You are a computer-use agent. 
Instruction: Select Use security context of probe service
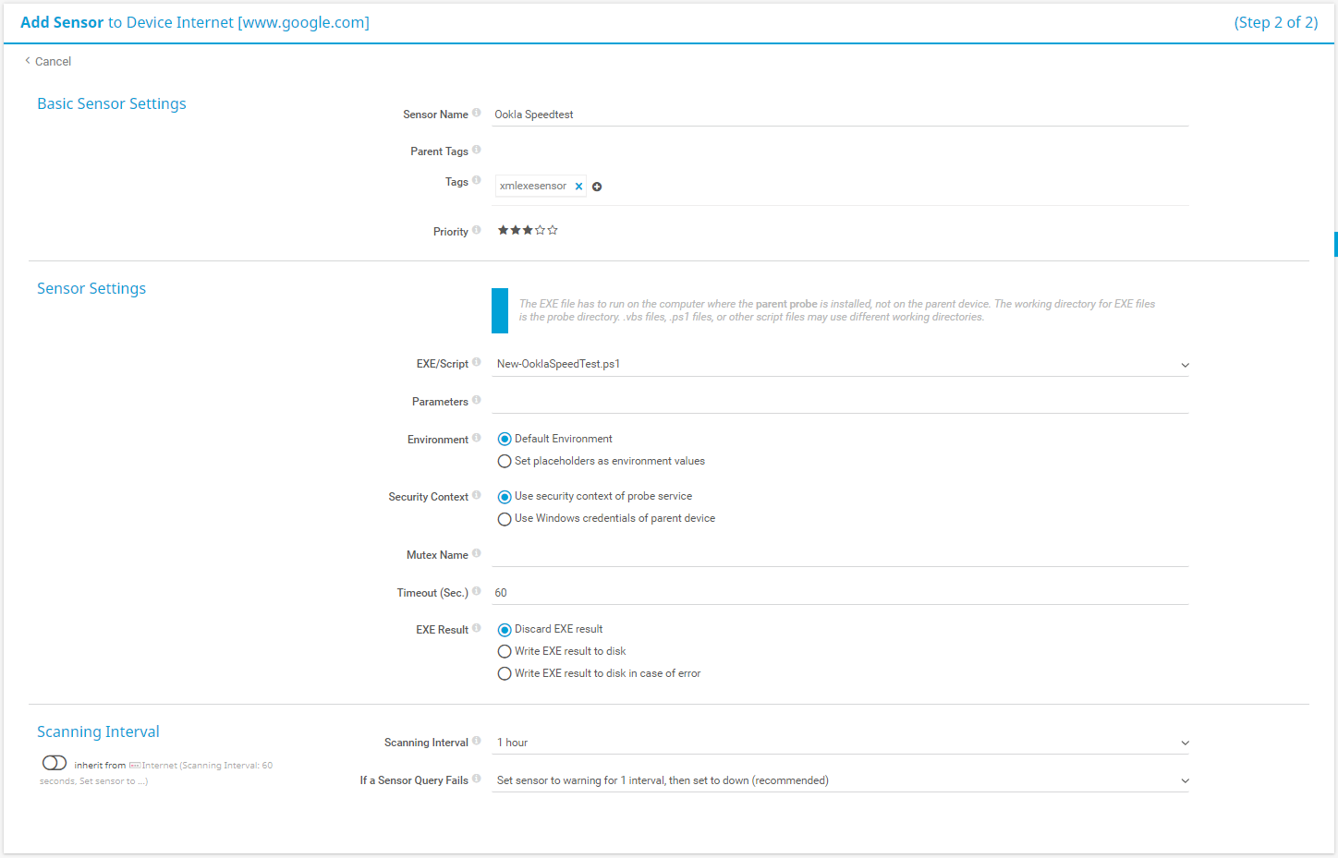[x=505, y=497]
